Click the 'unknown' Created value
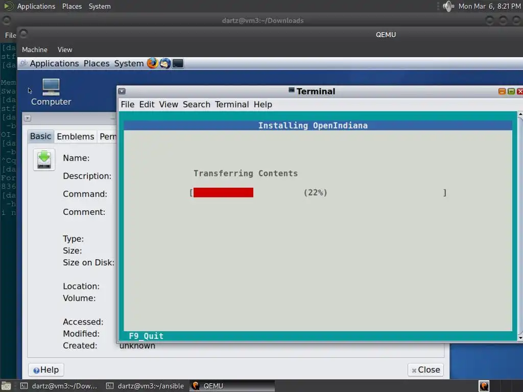 pos(137,346)
